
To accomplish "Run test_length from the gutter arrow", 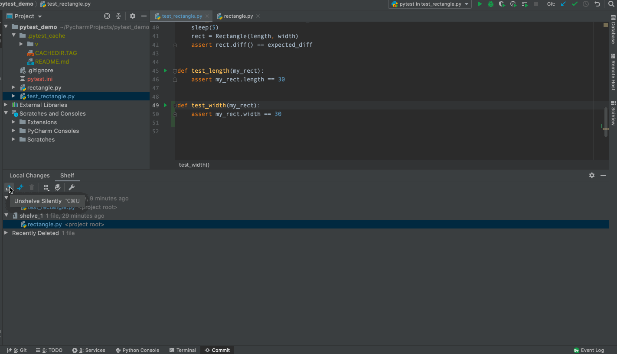I will (x=165, y=71).
